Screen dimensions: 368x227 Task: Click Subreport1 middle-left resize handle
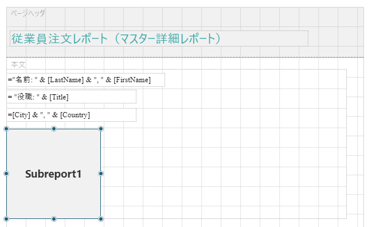tap(6, 174)
